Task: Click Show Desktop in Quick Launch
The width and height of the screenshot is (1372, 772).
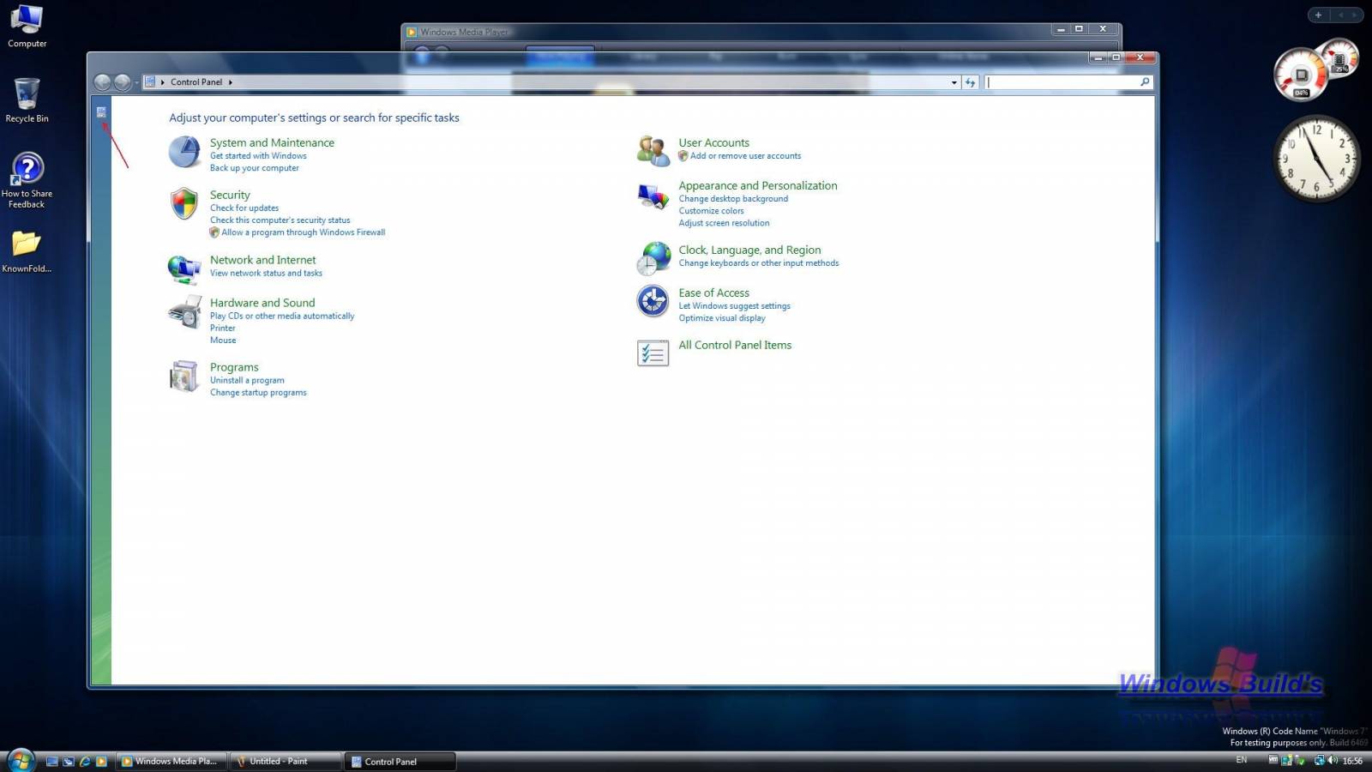Action: click(x=52, y=761)
